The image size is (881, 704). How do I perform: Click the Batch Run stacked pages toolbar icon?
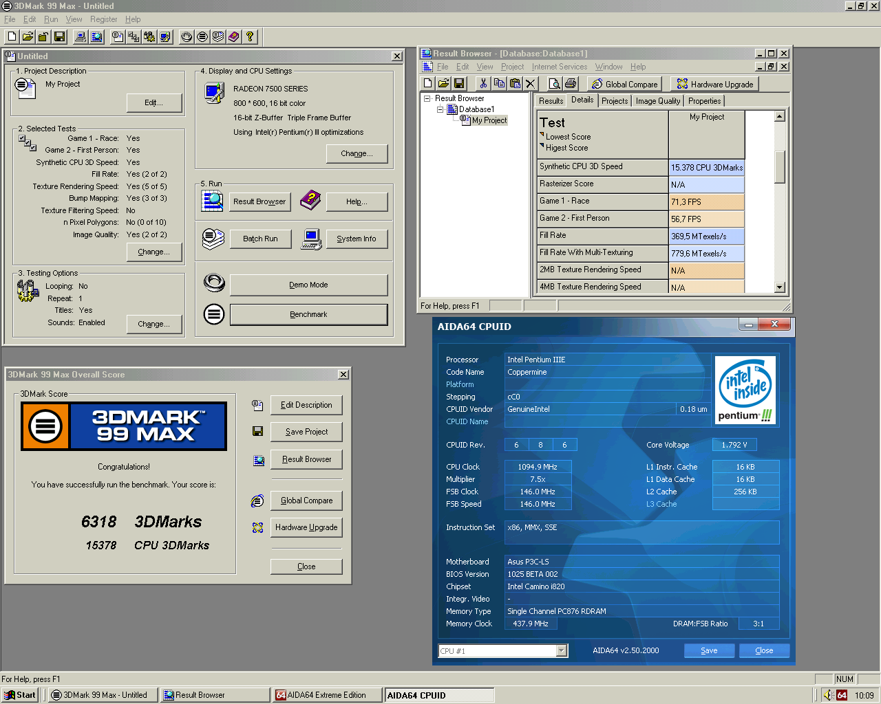(x=218, y=36)
